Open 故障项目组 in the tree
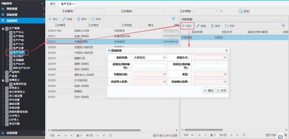289x139 pixels. pos(20,84)
